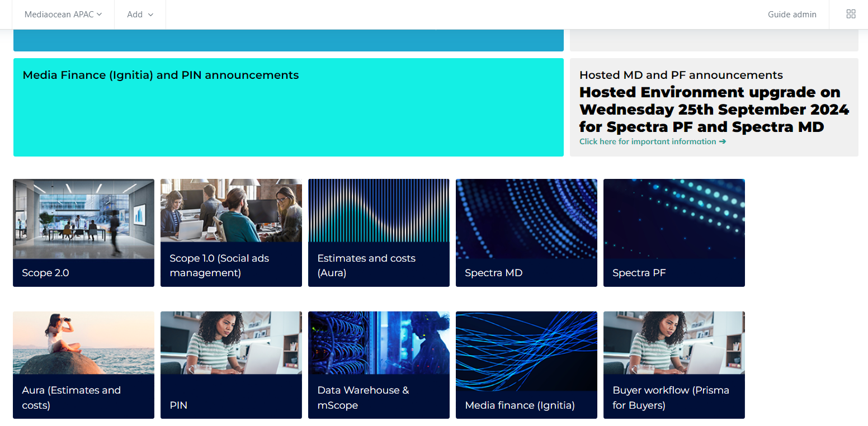This screenshot has height=426, width=868.
Task: Click the Hosted Environment upgrade headline
Action: [x=714, y=110]
